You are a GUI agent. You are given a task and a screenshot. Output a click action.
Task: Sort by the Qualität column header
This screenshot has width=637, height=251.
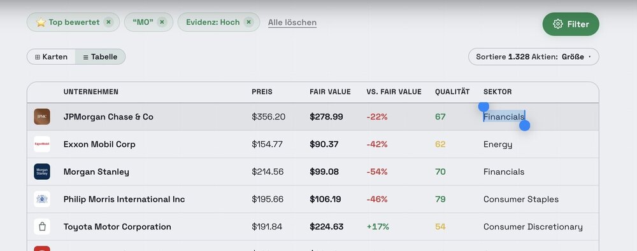452,92
